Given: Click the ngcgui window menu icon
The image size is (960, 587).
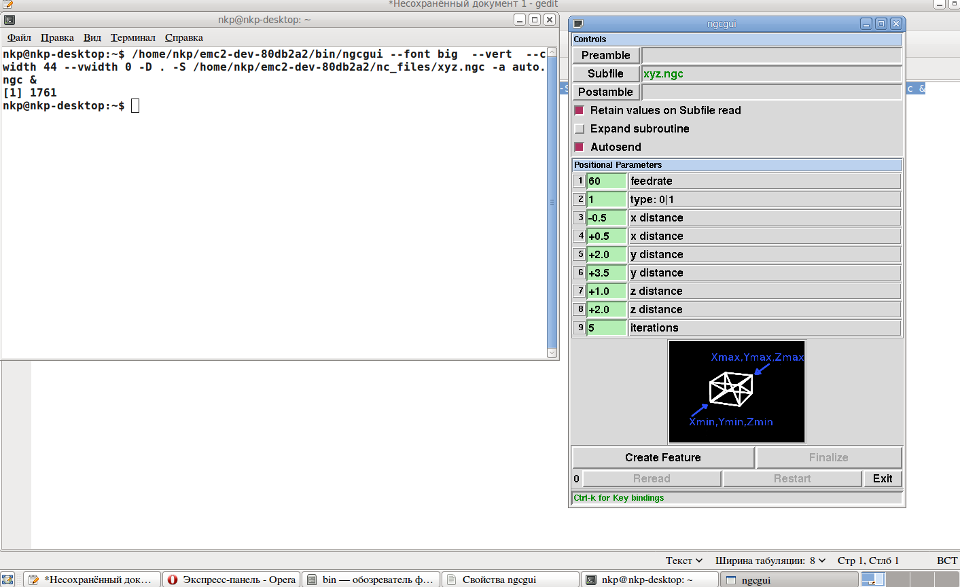Looking at the screenshot, I should click(x=578, y=24).
